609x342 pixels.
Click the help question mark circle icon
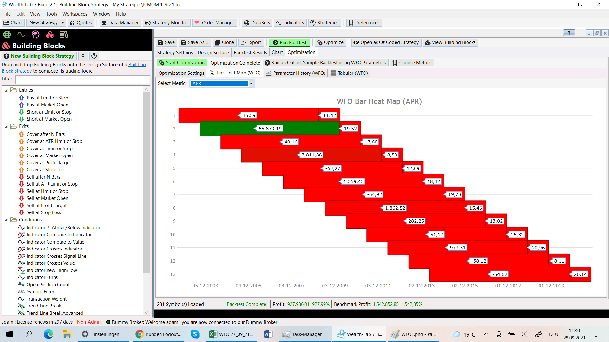point(94,56)
